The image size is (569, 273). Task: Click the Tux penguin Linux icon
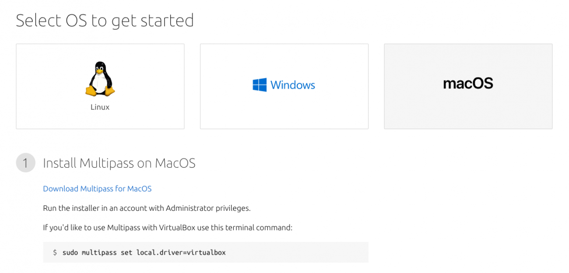[x=100, y=79]
